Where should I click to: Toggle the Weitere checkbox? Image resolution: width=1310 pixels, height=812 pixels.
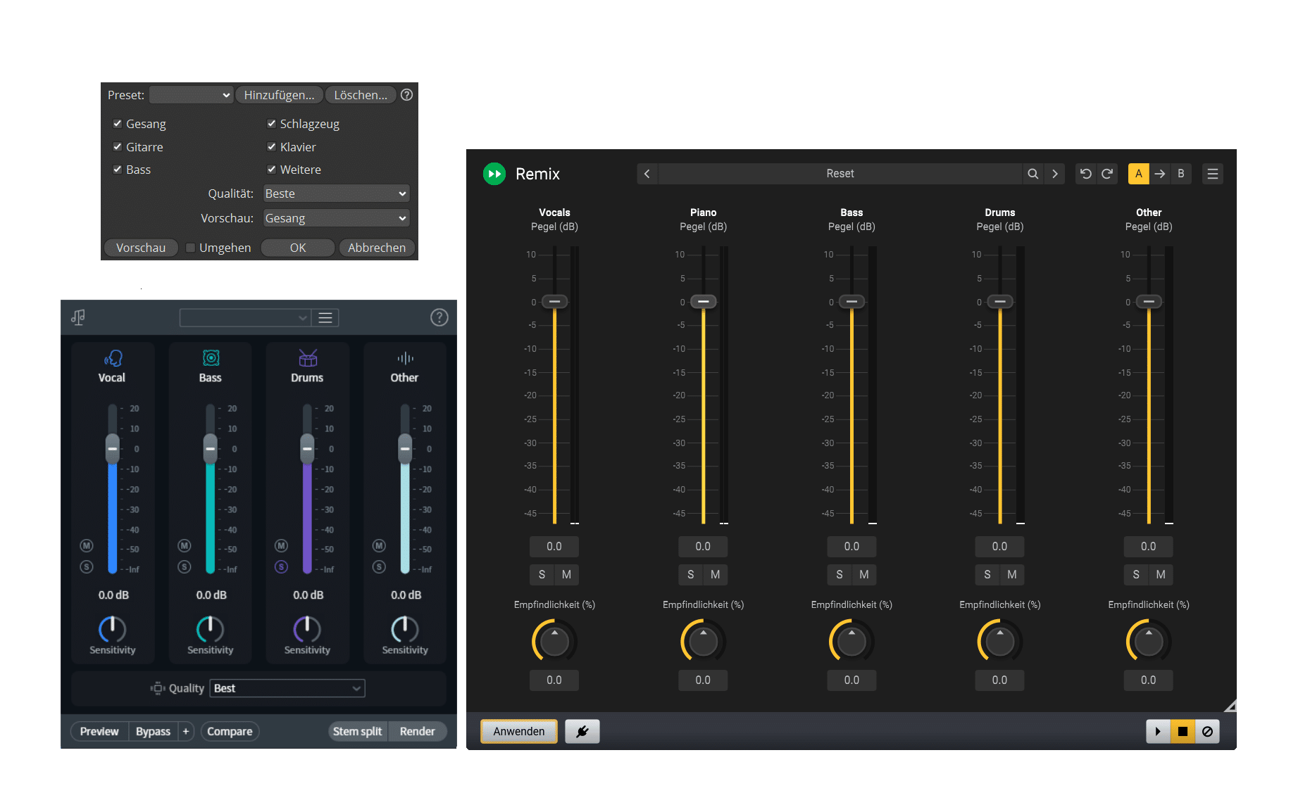pyautogui.click(x=271, y=170)
